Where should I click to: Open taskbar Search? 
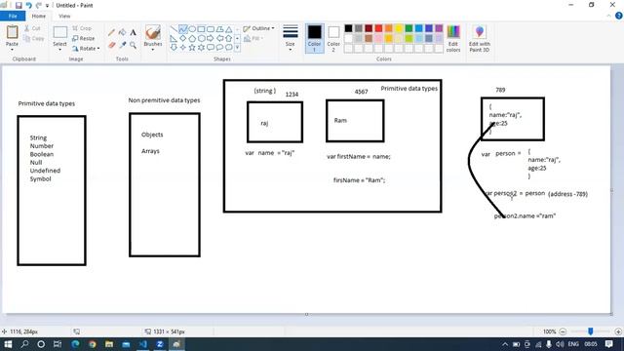pyautogui.click(x=24, y=344)
